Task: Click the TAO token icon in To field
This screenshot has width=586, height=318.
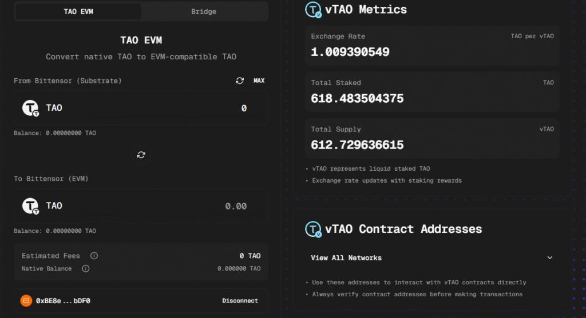Action: 30,206
